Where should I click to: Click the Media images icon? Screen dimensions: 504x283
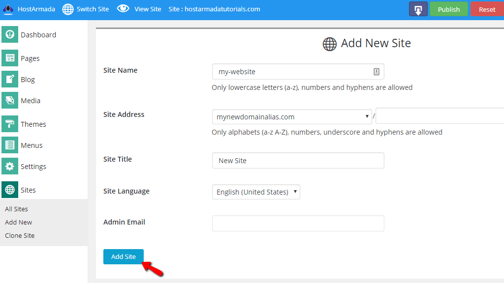pos(10,100)
